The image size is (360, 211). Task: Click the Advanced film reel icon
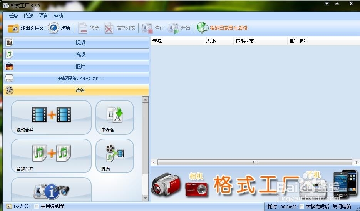click(9, 90)
